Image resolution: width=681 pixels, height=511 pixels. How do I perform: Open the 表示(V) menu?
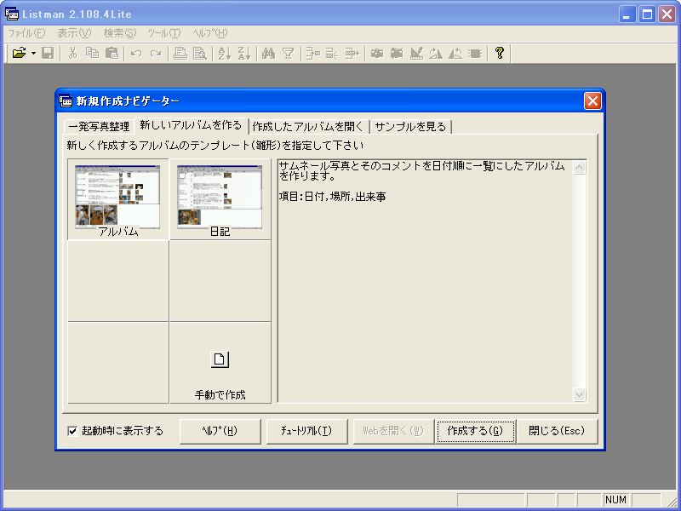click(74, 33)
